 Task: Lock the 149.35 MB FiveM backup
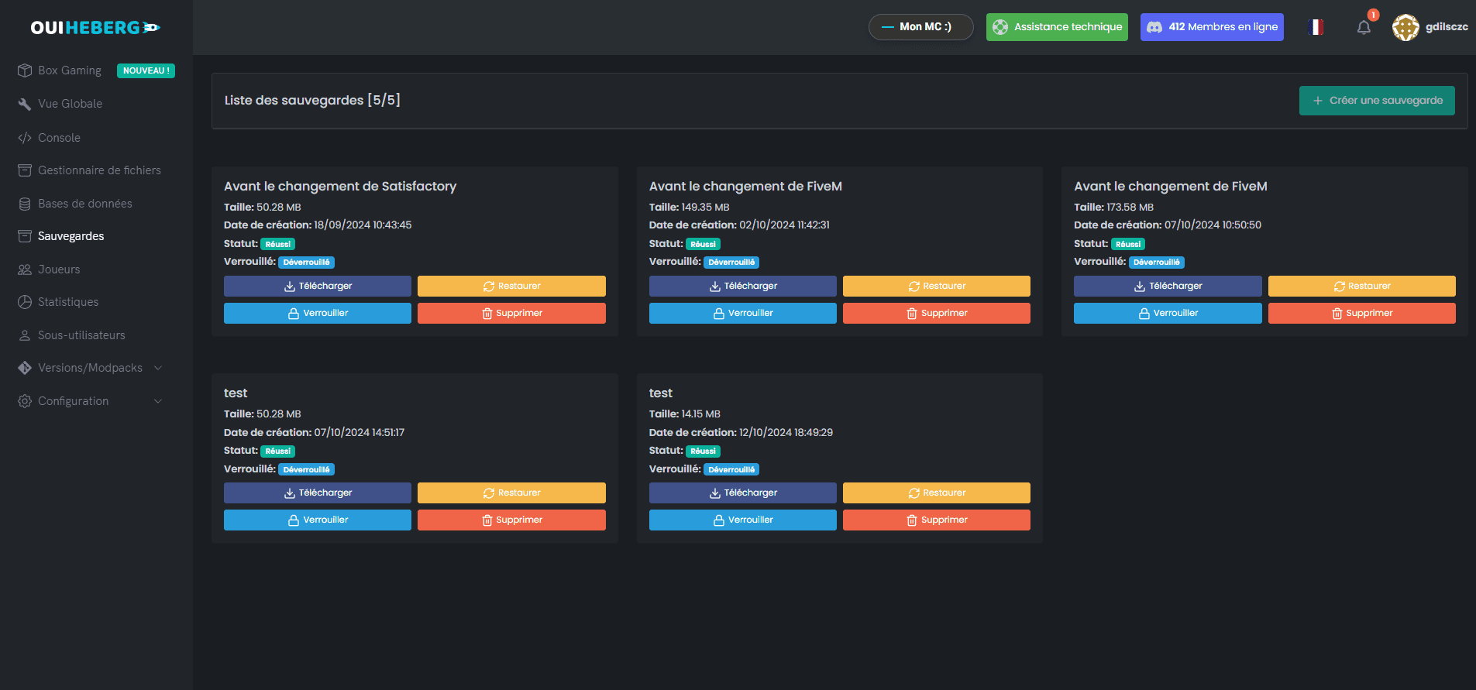[743, 313]
